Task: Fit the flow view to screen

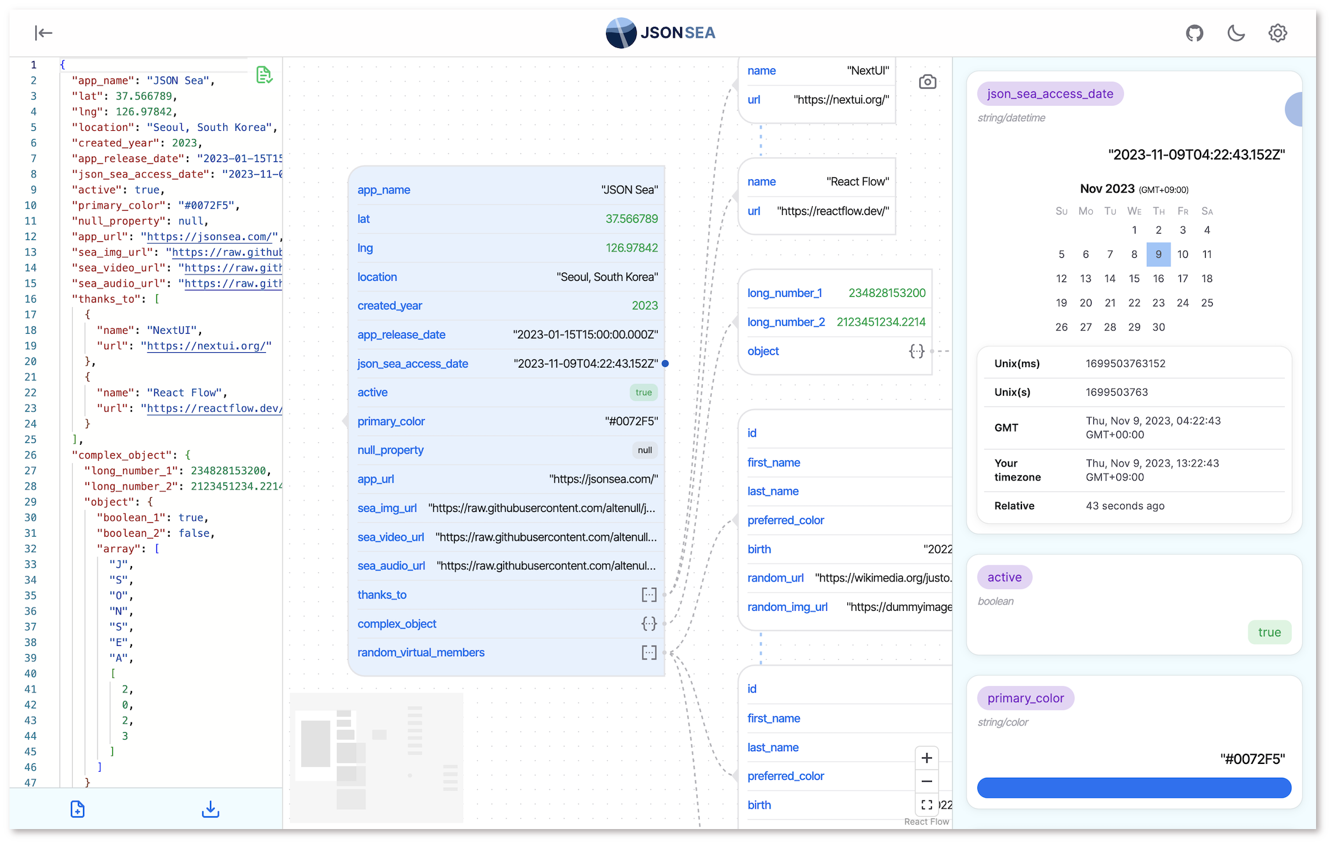Action: (x=927, y=805)
